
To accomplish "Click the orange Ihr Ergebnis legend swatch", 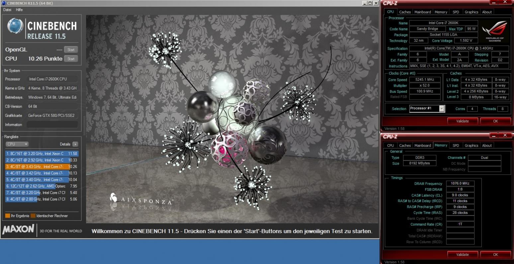I will coord(8,216).
